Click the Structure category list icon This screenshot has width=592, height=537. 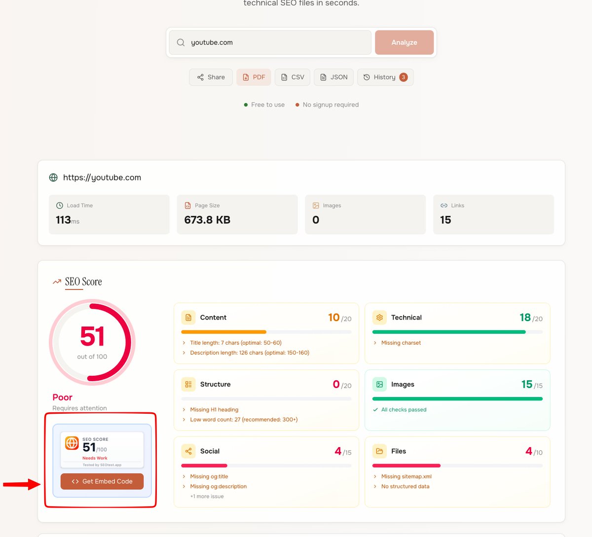[x=188, y=384]
